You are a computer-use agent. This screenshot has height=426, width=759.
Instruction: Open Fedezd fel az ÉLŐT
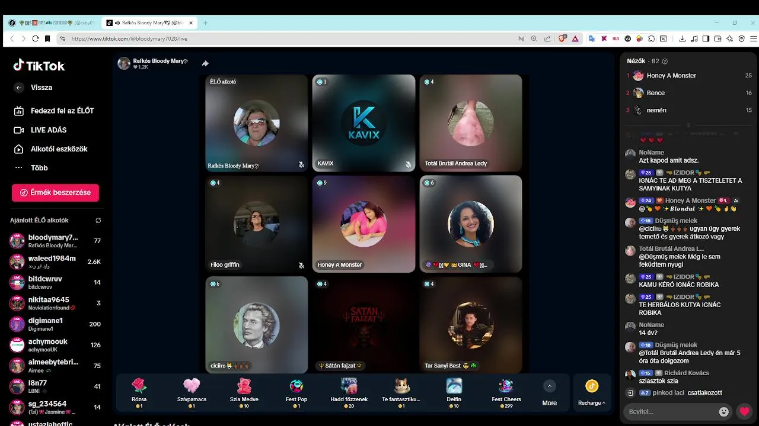click(x=55, y=111)
